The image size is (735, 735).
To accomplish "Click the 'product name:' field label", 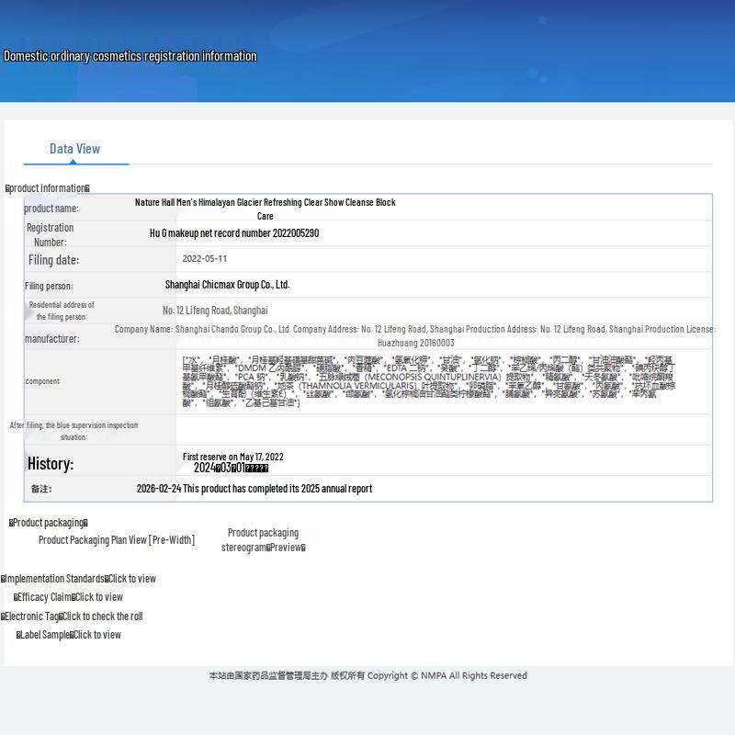I will 51,209.
